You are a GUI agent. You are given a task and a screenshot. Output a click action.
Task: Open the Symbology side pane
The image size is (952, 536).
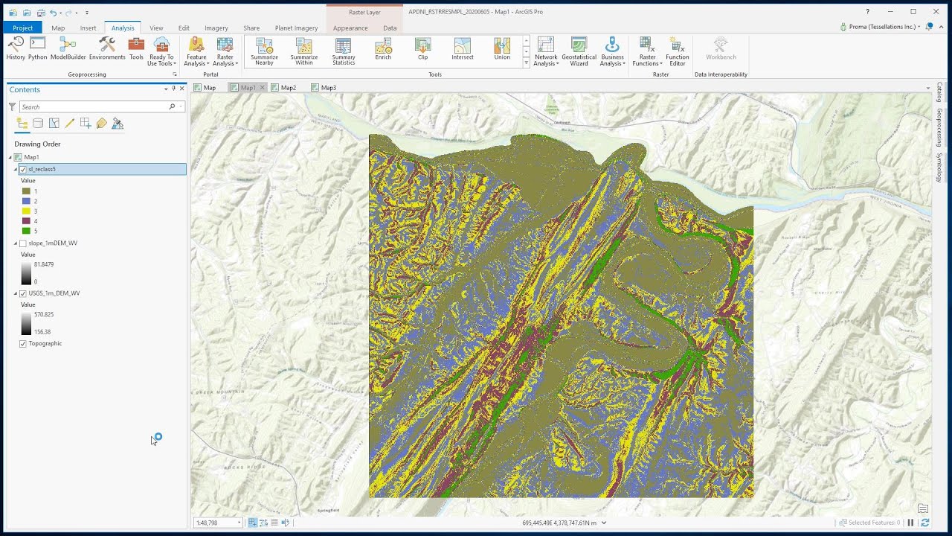[x=939, y=167]
